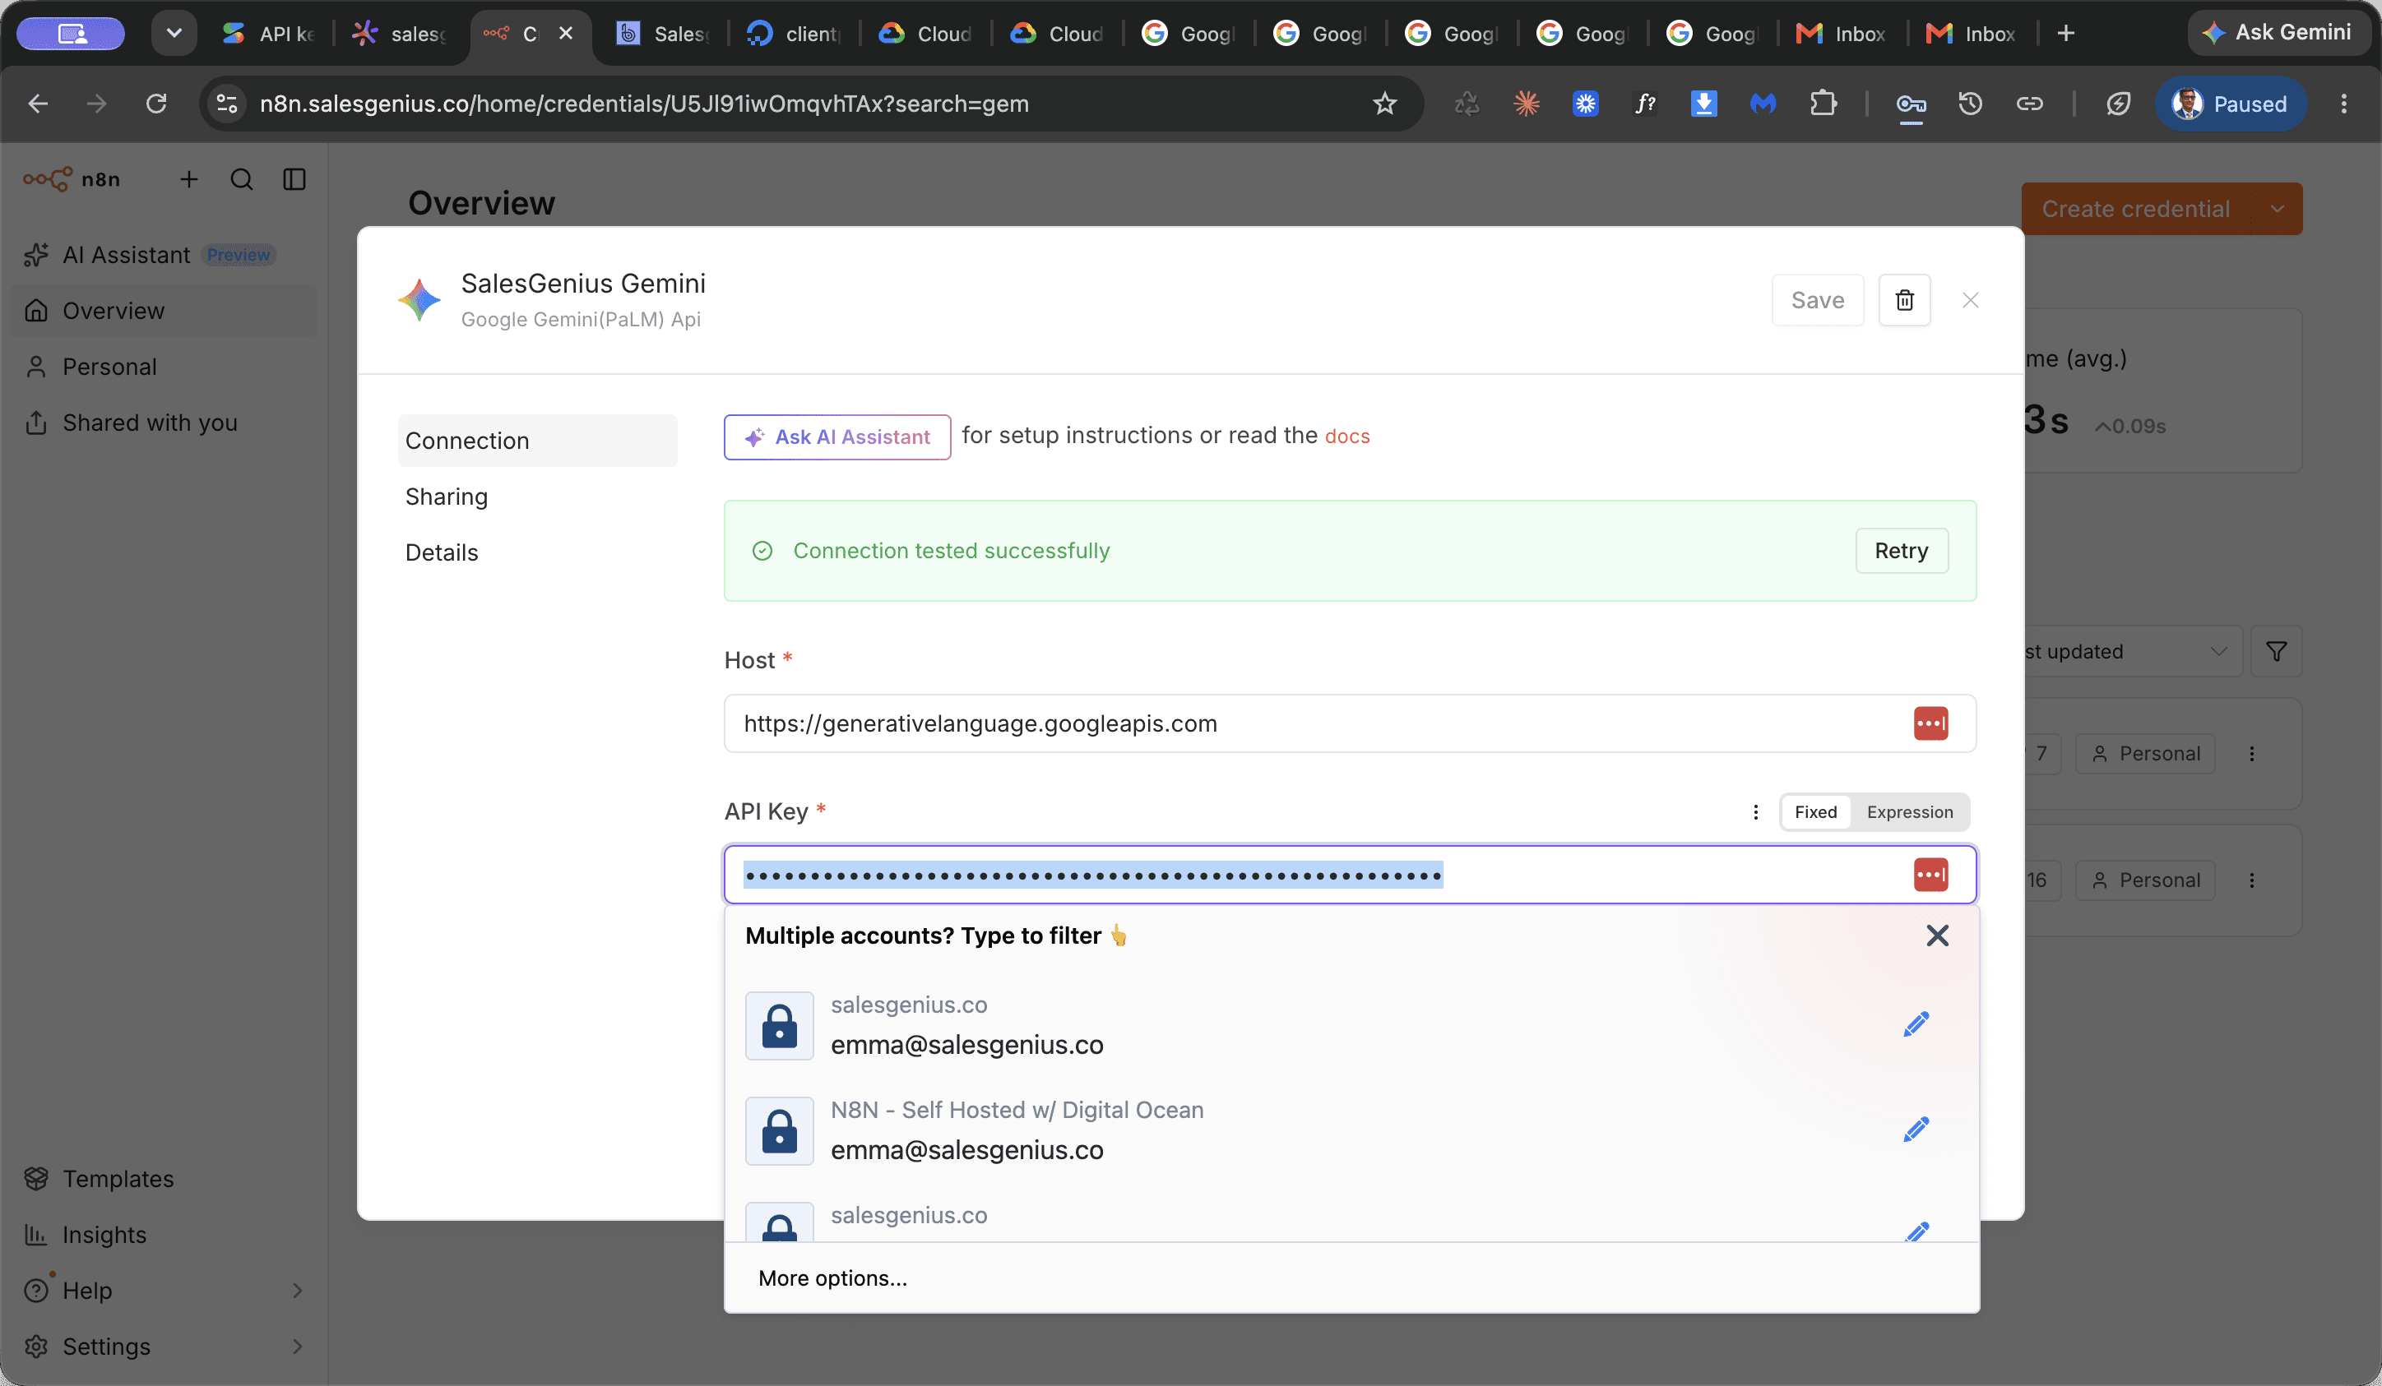Screen dimensions: 2382x1386
Task: Close the SalesGenius Gemini credential dialog
Action: point(1970,300)
